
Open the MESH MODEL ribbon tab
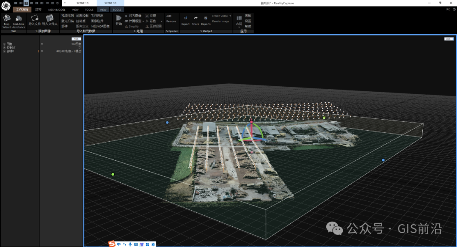pyautogui.click(x=57, y=10)
